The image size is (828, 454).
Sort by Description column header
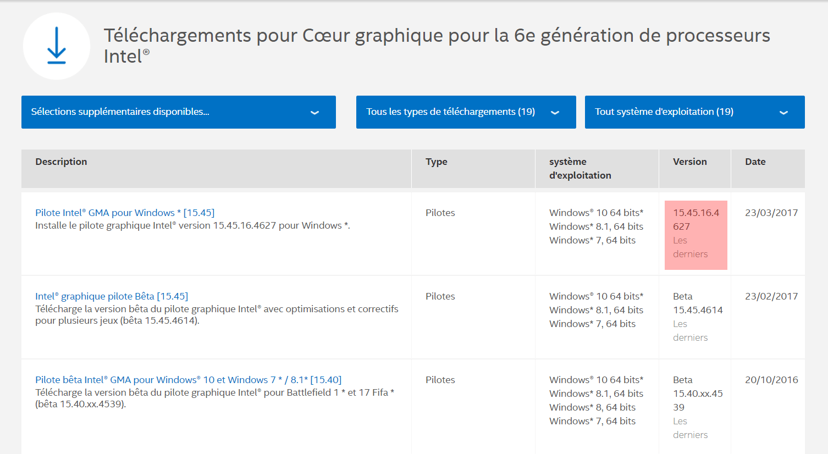coord(61,162)
